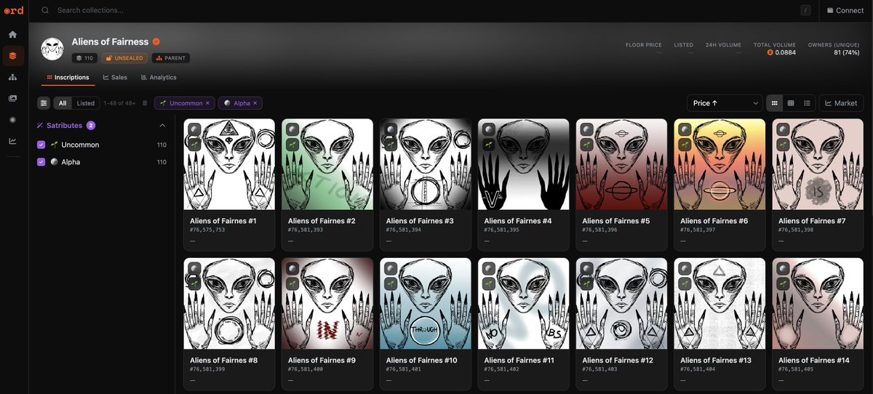Collapse the Satributes section
Image resolution: width=873 pixels, height=394 pixels.
click(162, 126)
